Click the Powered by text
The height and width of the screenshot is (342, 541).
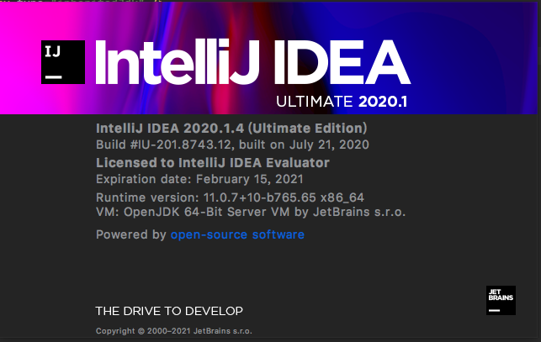point(131,234)
